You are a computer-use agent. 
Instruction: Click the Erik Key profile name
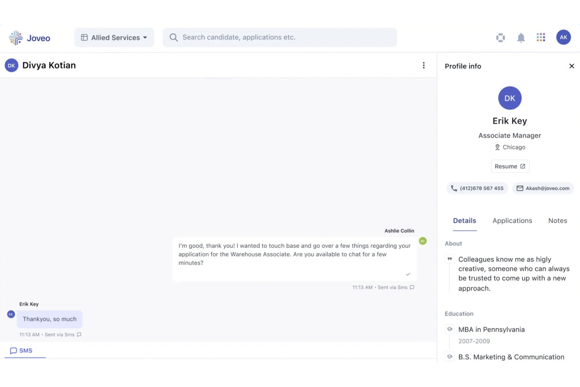[510, 121]
